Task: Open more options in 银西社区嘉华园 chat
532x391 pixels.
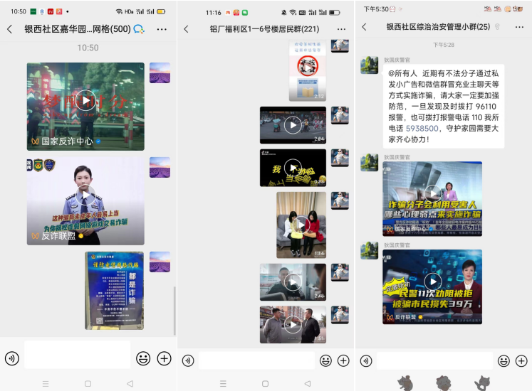Action: [x=162, y=29]
